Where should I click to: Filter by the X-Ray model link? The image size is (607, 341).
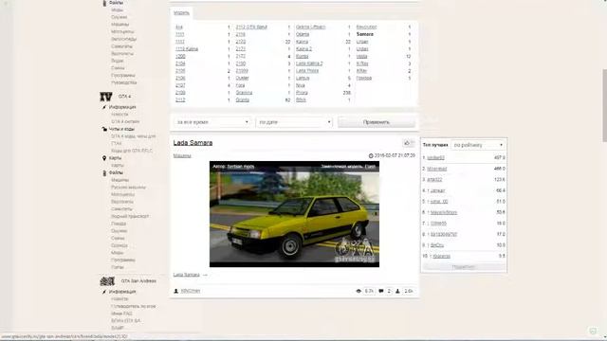click(362, 63)
